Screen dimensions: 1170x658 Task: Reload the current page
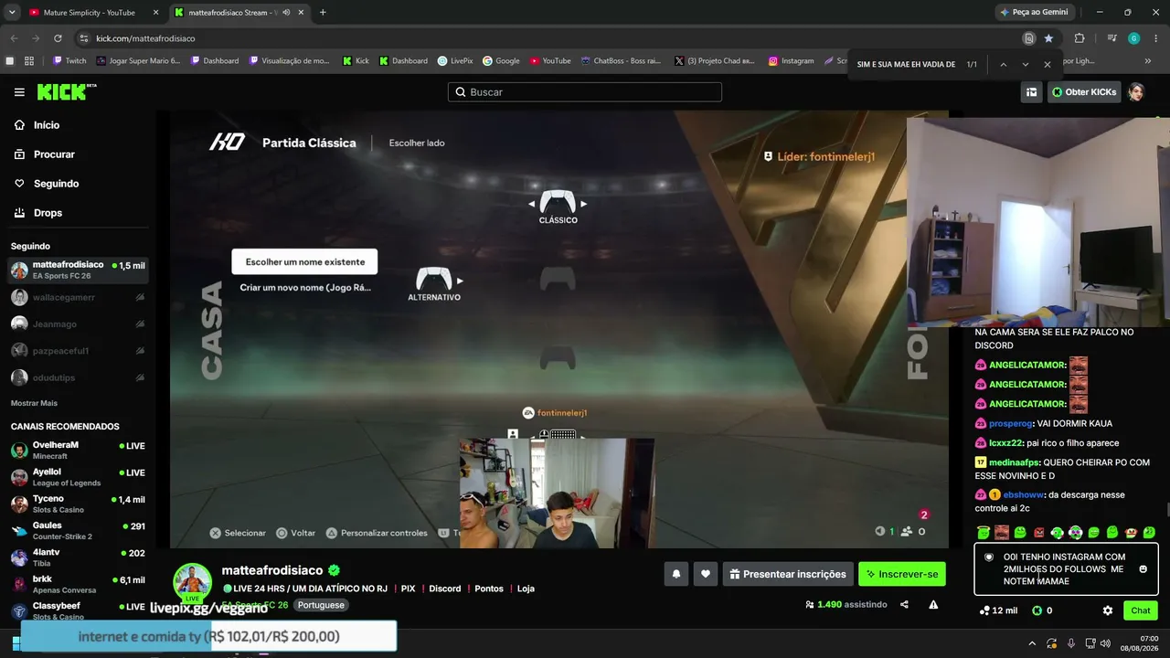(x=58, y=38)
